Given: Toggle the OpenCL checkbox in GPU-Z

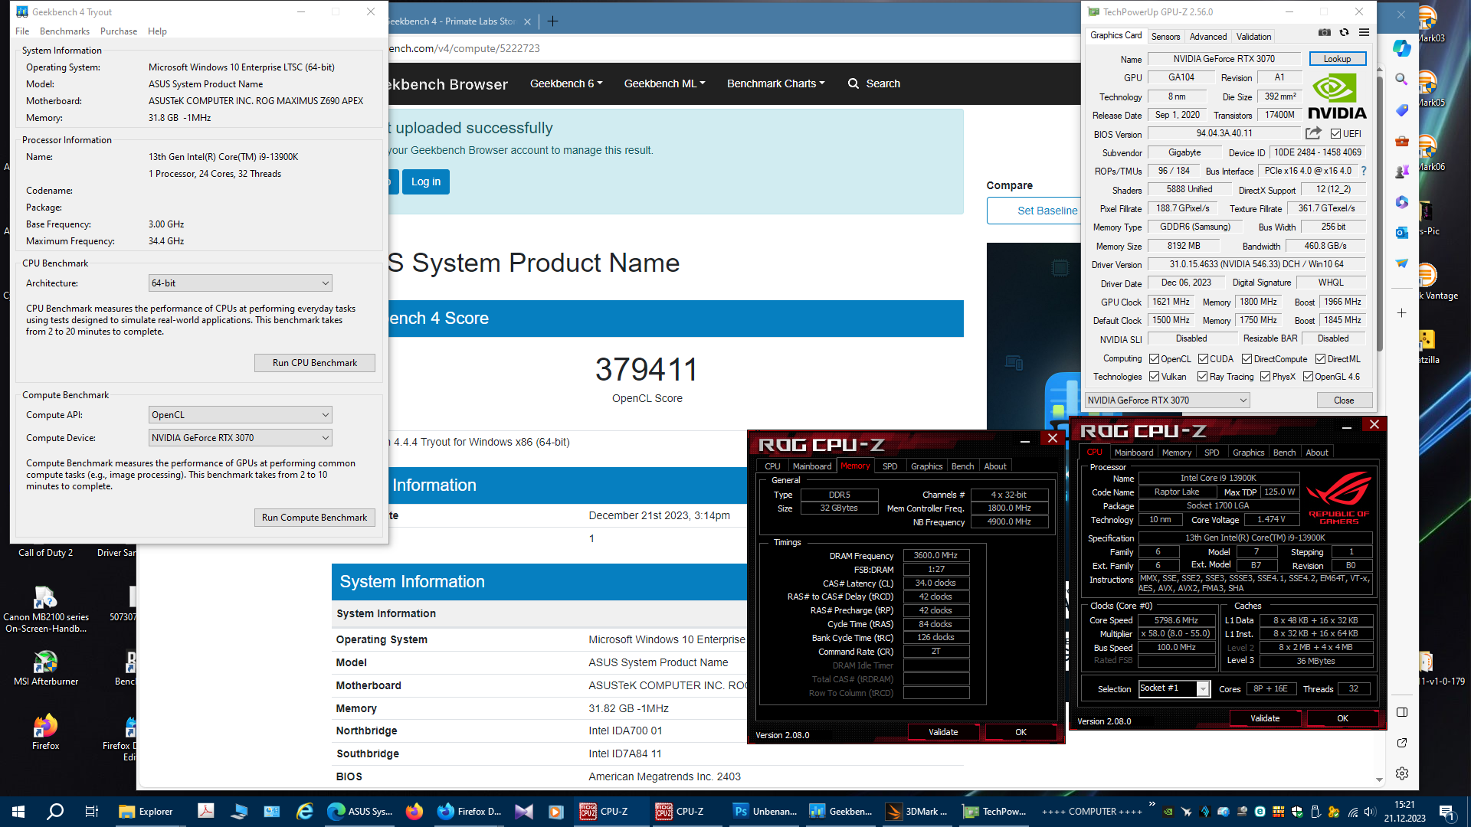Looking at the screenshot, I should pos(1154,359).
